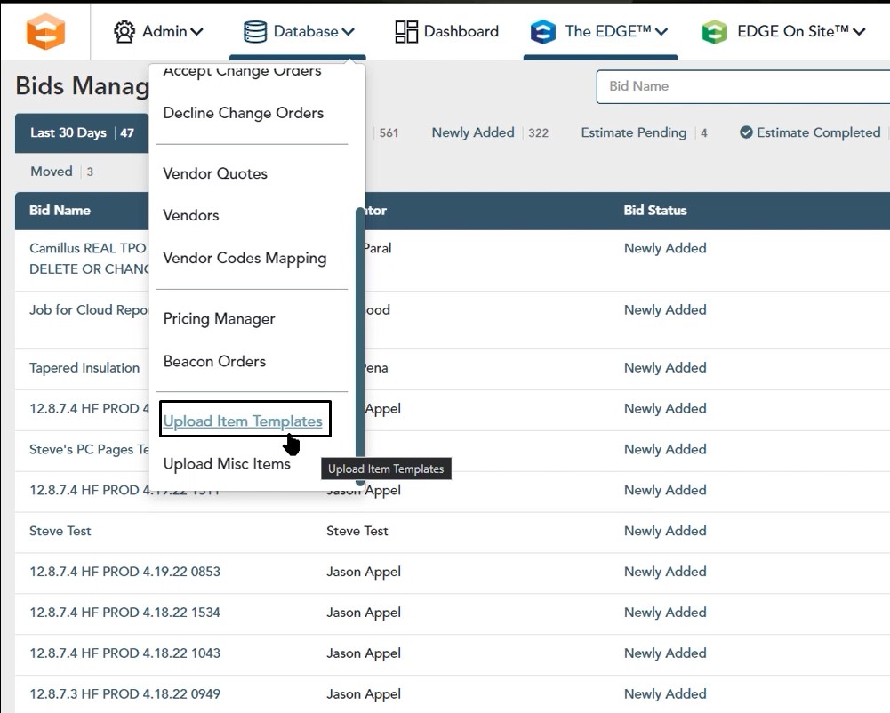This screenshot has height=713, width=890.
Task: Choose Pricing Manager from Database menu
Action: point(219,318)
